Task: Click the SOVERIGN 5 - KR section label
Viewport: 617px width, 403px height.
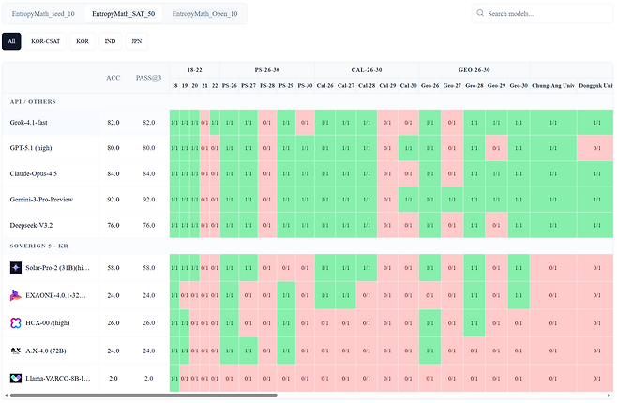Action: tap(39, 246)
